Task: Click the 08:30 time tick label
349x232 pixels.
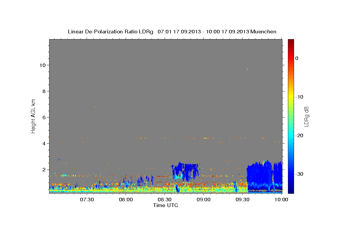Action: [x=165, y=200]
